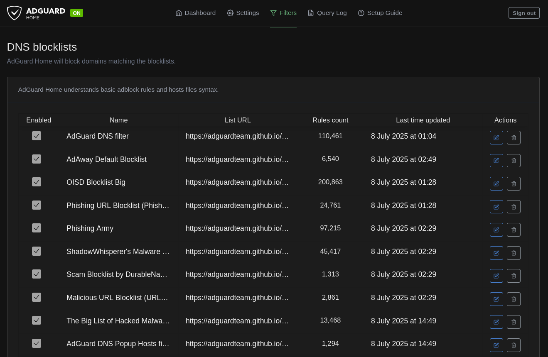Image resolution: width=548 pixels, height=357 pixels.
Task: Edit the AdAway Default Blocklist entry
Action: [x=496, y=161]
